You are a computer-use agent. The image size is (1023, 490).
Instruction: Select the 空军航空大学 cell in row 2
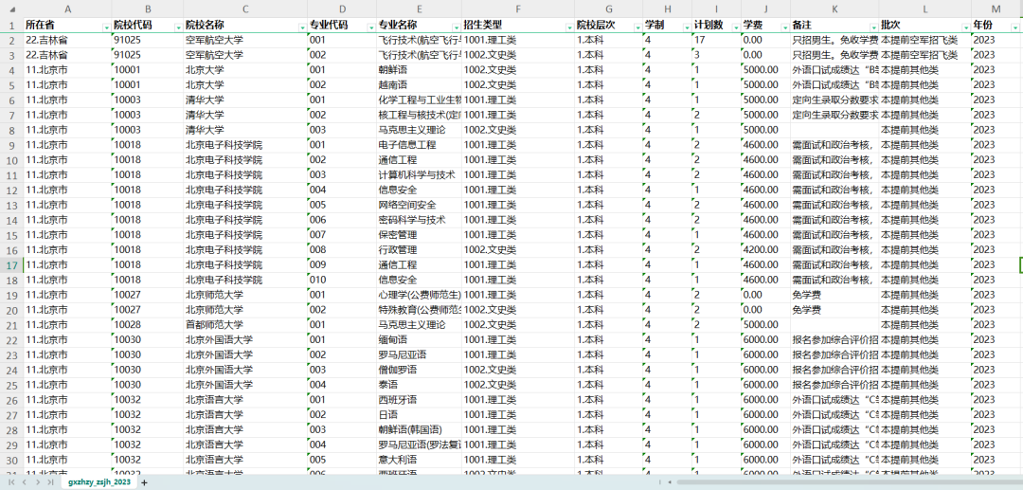click(x=244, y=40)
